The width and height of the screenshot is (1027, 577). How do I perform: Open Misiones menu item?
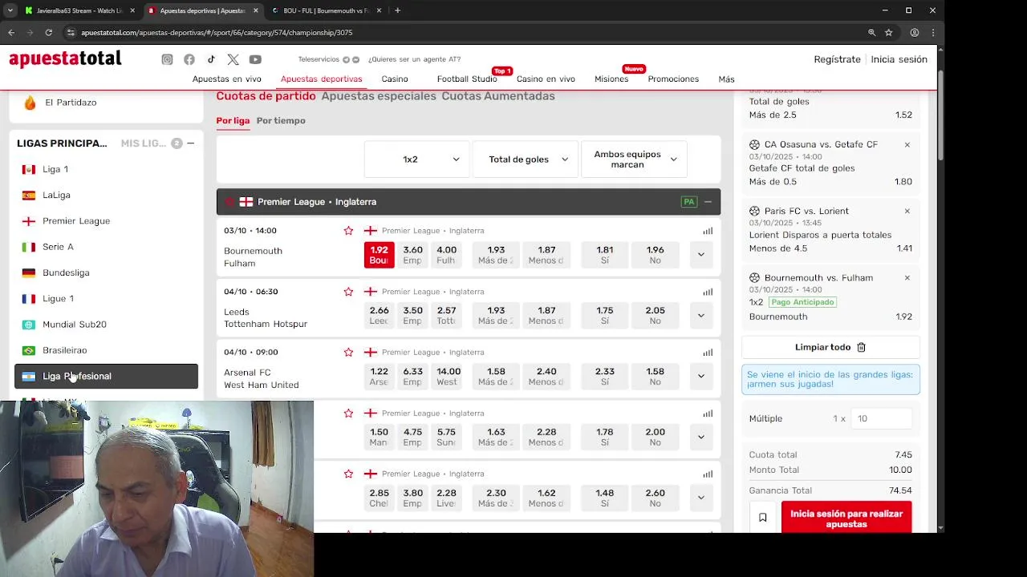[x=611, y=79]
